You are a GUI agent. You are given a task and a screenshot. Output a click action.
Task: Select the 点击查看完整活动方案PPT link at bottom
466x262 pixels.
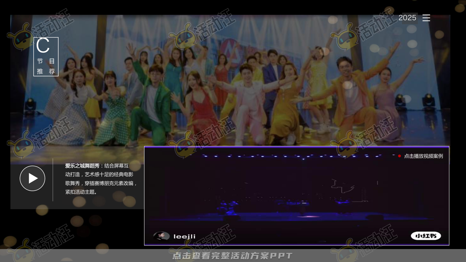(x=232, y=256)
